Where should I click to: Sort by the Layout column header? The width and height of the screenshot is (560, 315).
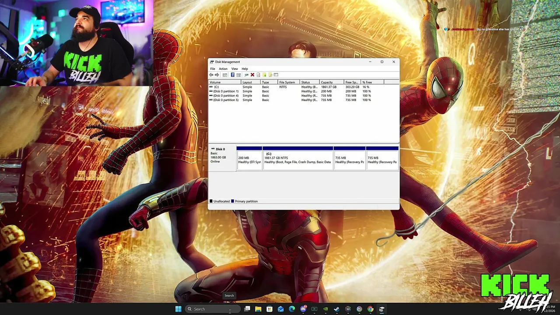pyautogui.click(x=251, y=82)
